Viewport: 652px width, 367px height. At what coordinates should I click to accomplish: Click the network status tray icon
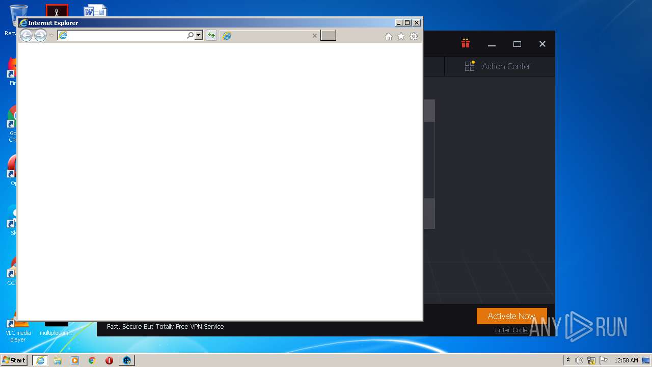pyautogui.click(x=591, y=360)
